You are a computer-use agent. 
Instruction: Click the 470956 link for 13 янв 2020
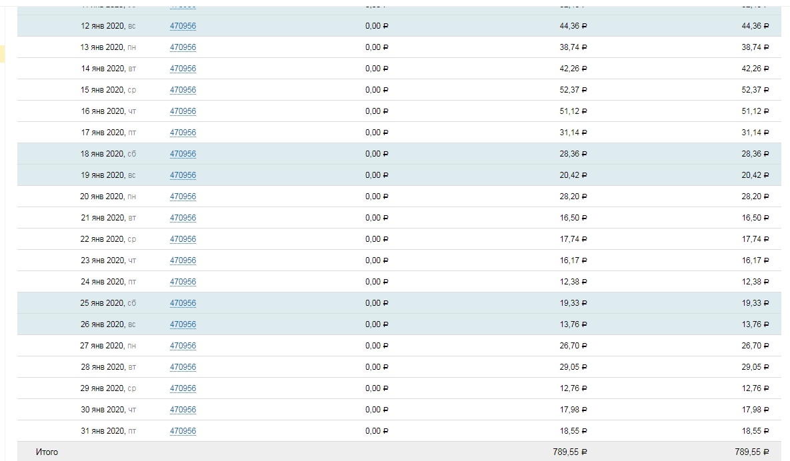[x=183, y=47]
